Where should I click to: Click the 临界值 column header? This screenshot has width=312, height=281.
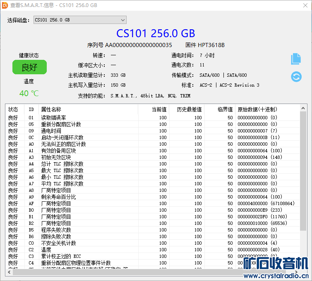(x=220, y=109)
